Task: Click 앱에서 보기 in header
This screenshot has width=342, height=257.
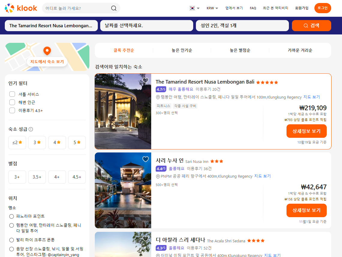Action: (x=234, y=8)
